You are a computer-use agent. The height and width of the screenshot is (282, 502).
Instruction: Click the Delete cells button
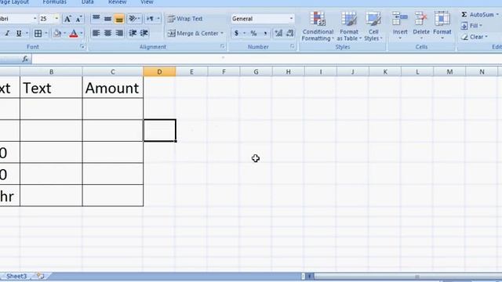(421, 26)
